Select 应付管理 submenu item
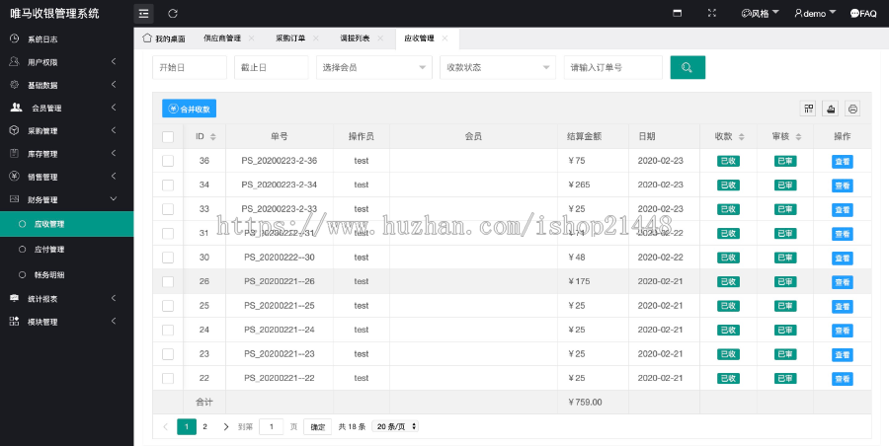This screenshot has height=446, width=889. [67, 250]
